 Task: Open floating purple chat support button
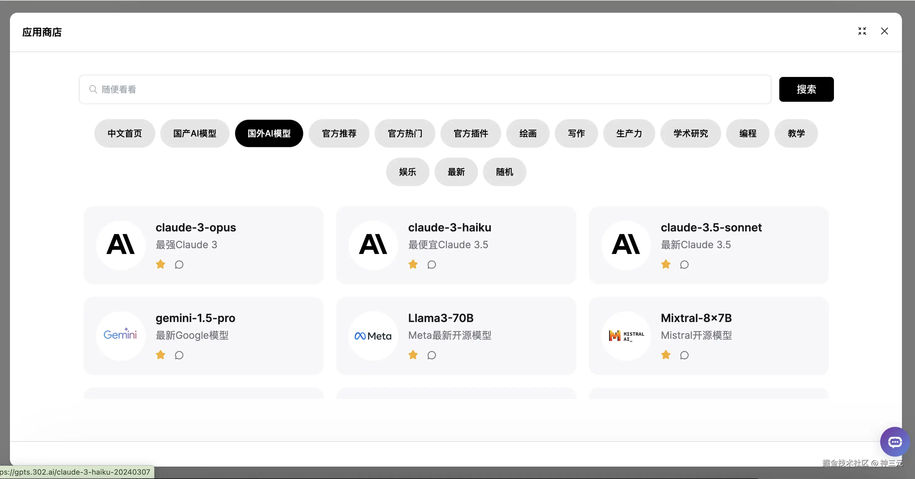point(895,441)
